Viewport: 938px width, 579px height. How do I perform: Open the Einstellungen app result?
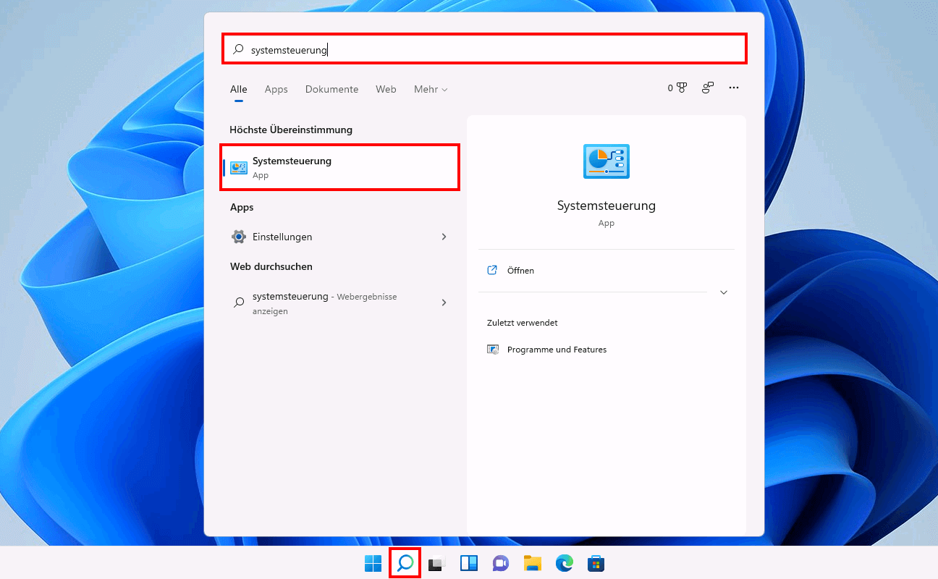[x=340, y=237]
